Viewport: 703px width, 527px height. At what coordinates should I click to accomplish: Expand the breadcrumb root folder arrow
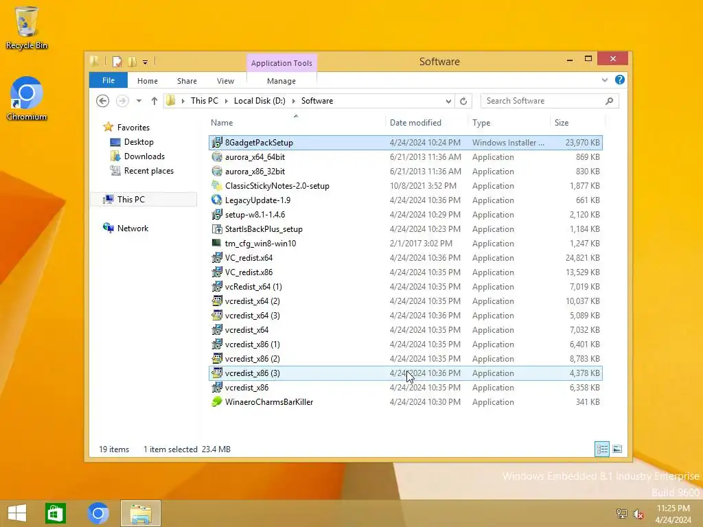[183, 101]
